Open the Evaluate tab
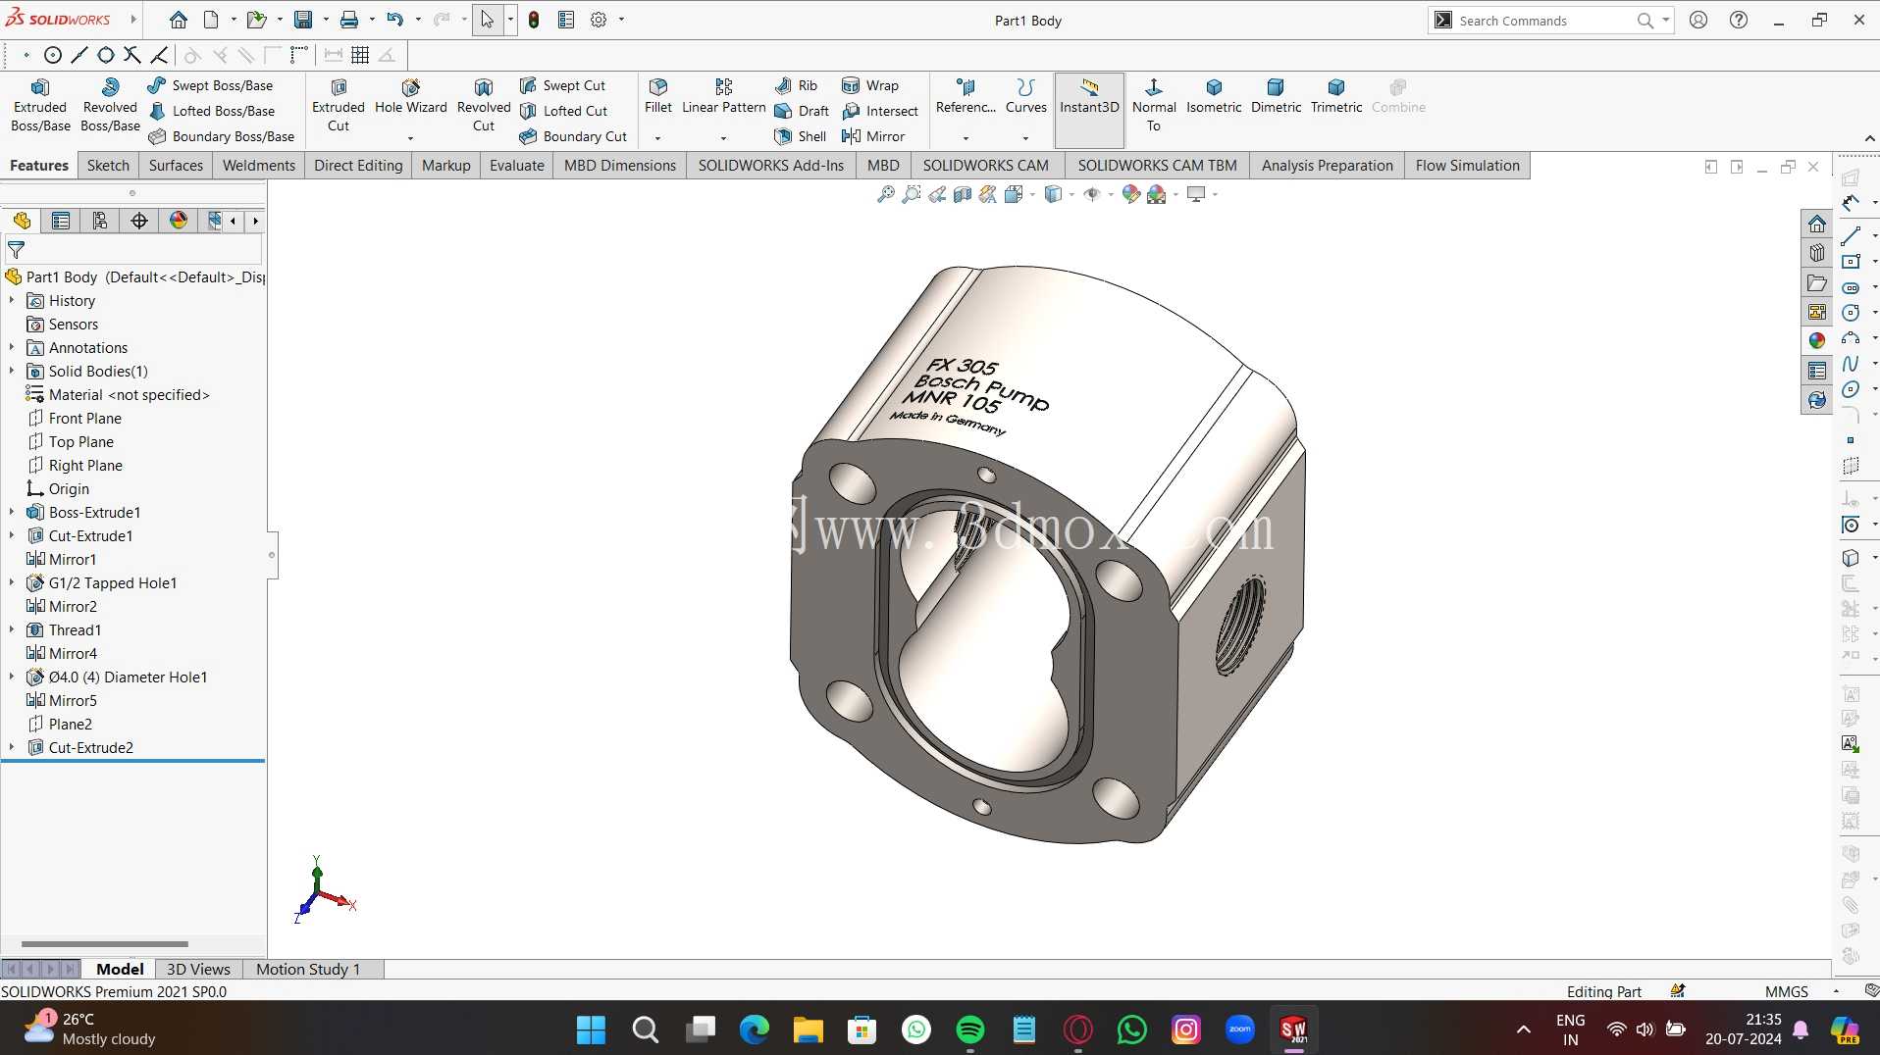This screenshot has width=1880, height=1055. [516, 166]
